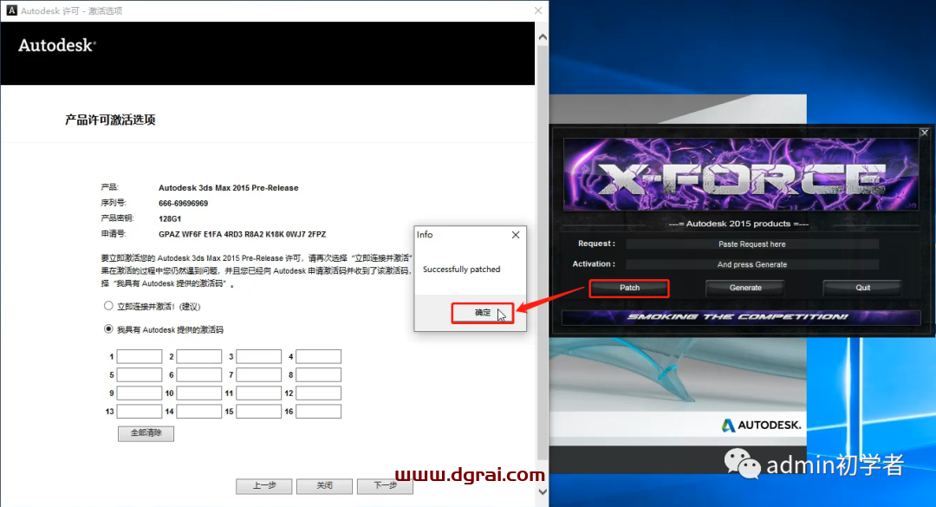This screenshot has height=507, width=936.
Task: Click activation code field 11
Action: tap(258, 393)
